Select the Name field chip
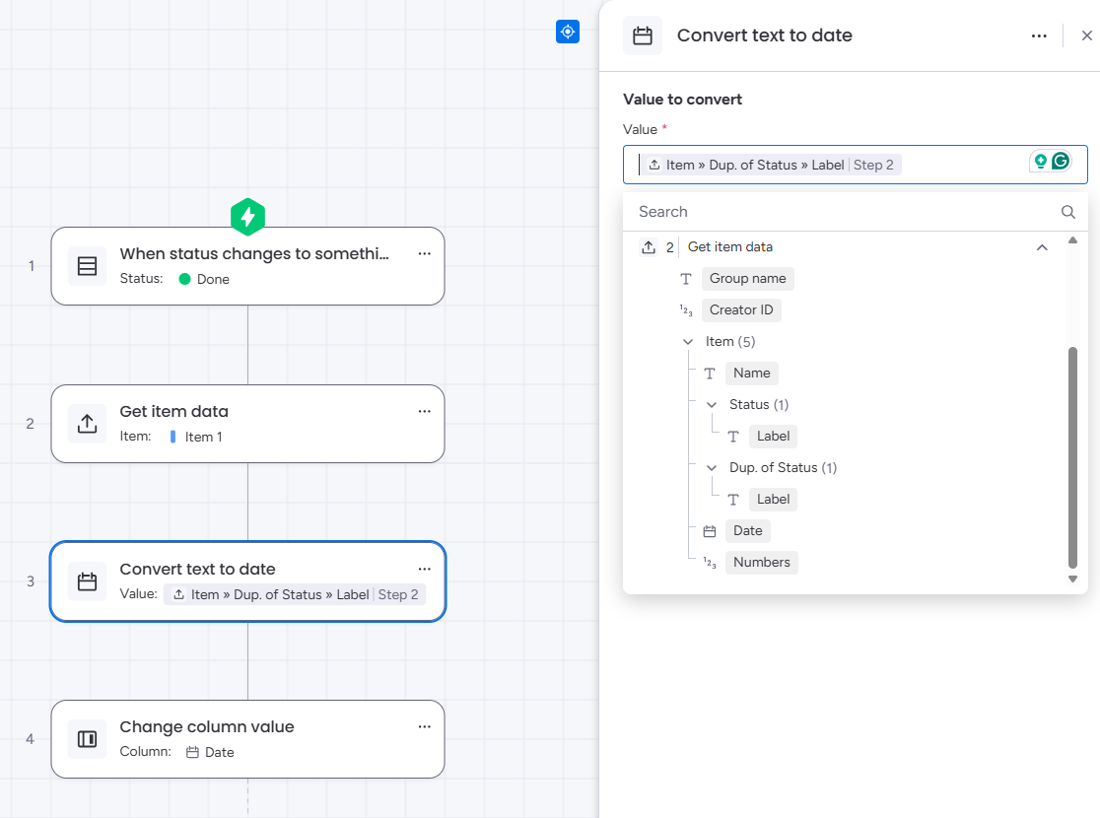Image resolution: width=1100 pixels, height=818 pixels. pyautogui.click(x=751, y=374)
